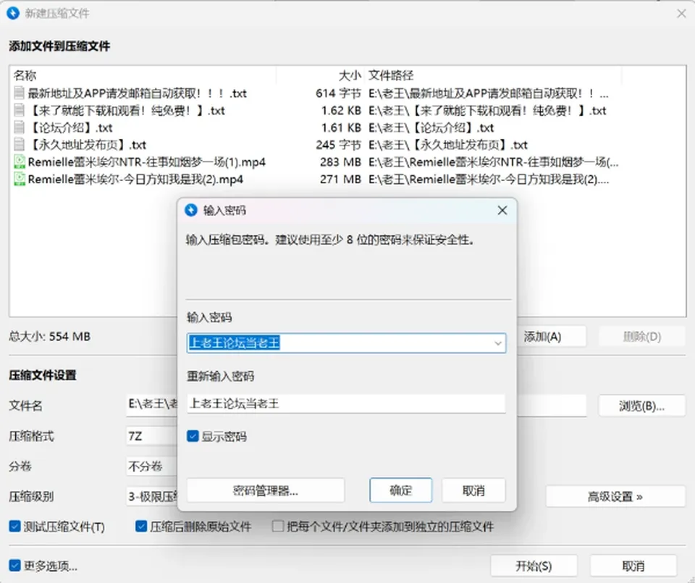Click the 浏览(B)... button
The width and height of the screenshot is (695, 583).
tap(642, 406)
